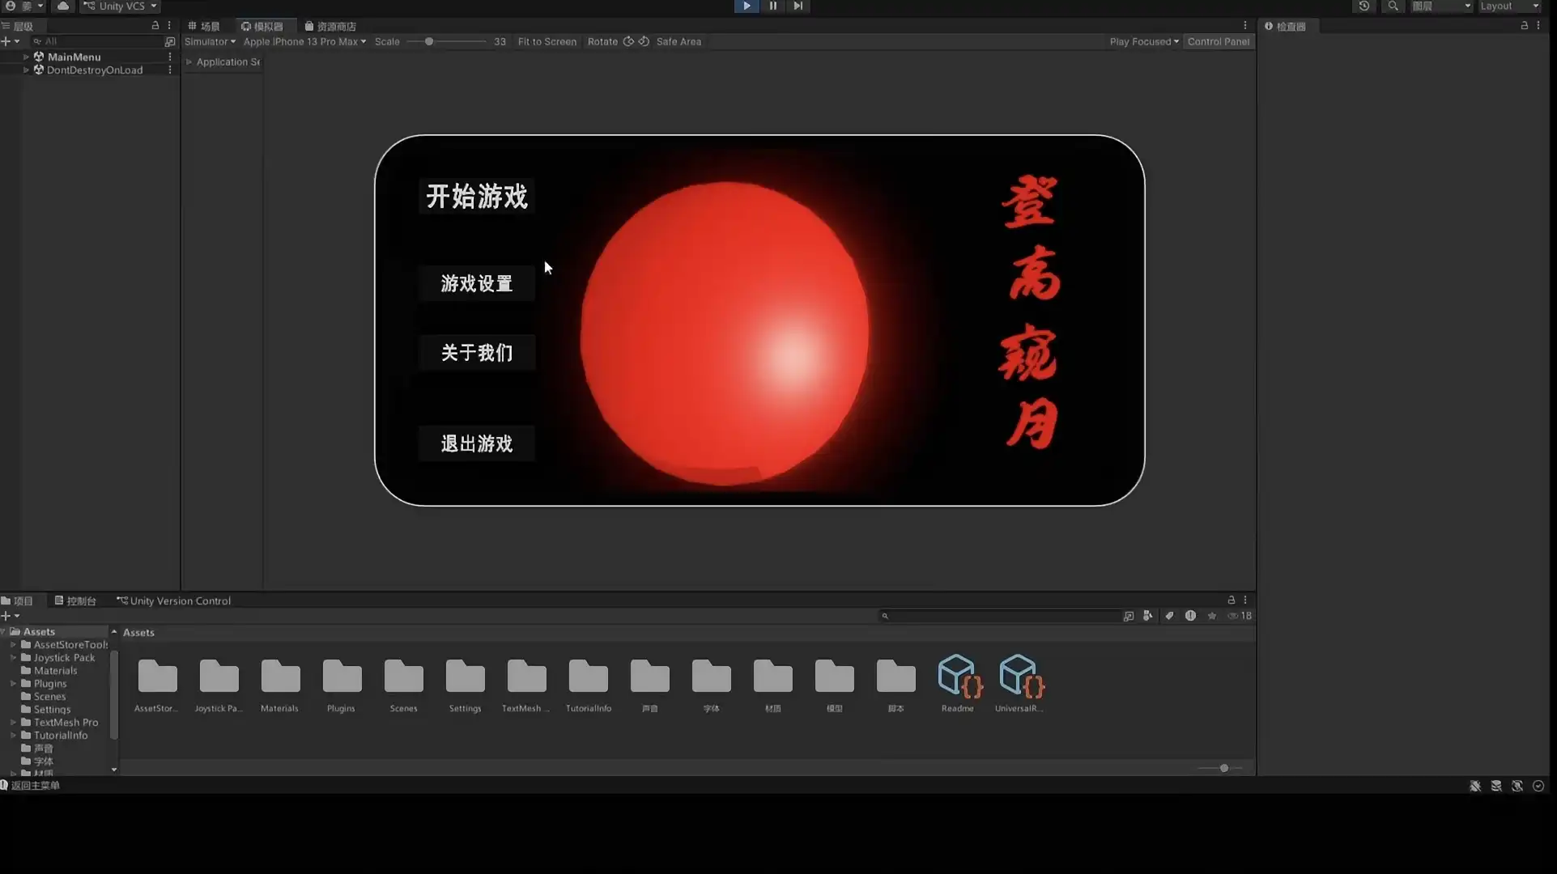
Task: Click 关于我们 about us button
Action: 477,352
